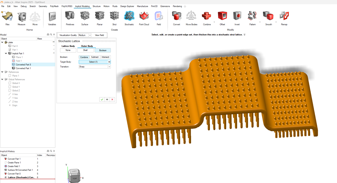Open the Primitives tool
337x183 pixels.
pos(70,16)
